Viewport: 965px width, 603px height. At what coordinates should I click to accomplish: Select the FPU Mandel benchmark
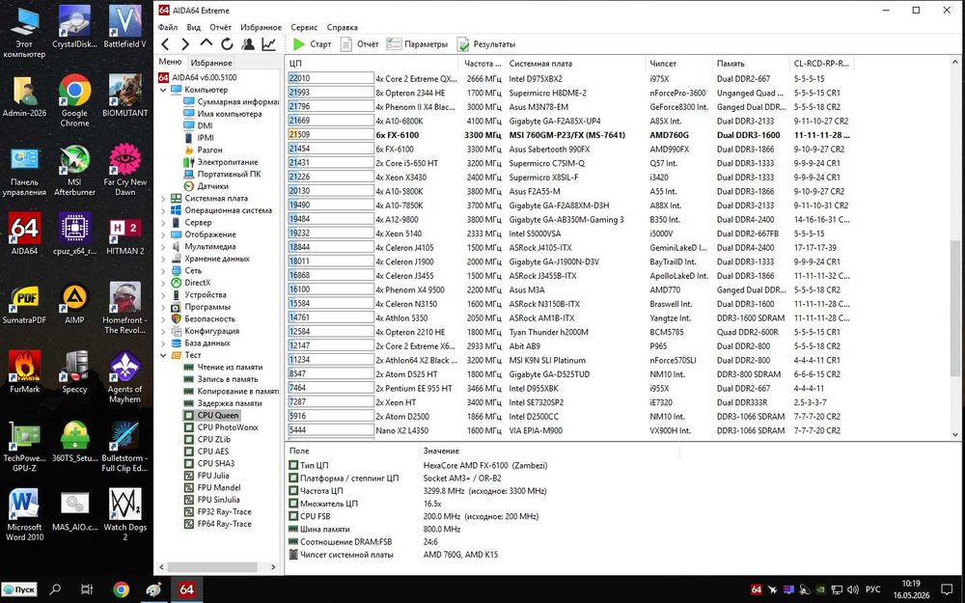tap(218, 487)
